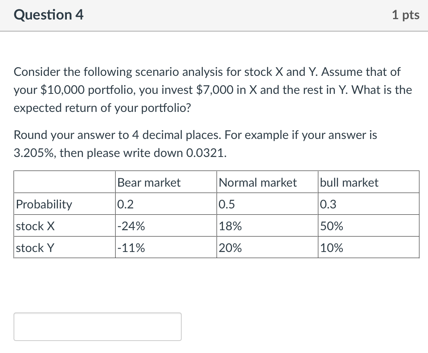
Task: Click the empty table corner cell
Action: pos(64,182)
